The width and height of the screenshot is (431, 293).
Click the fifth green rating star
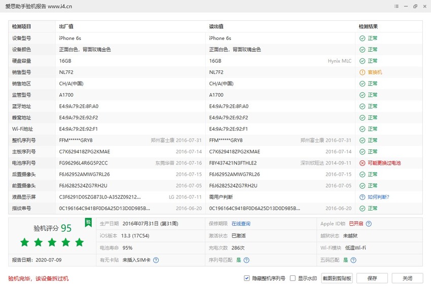80,242
